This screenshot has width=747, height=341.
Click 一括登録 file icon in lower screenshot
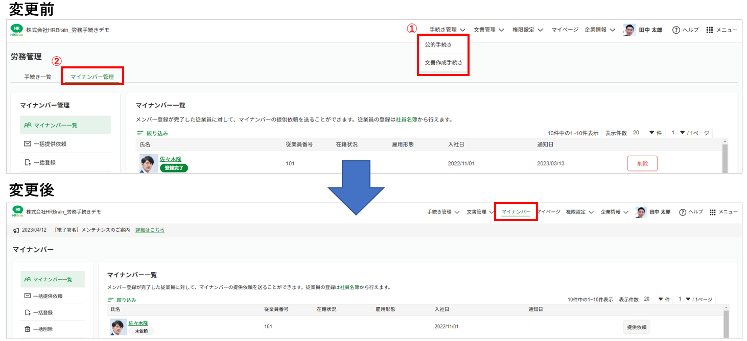click(28, 312)
